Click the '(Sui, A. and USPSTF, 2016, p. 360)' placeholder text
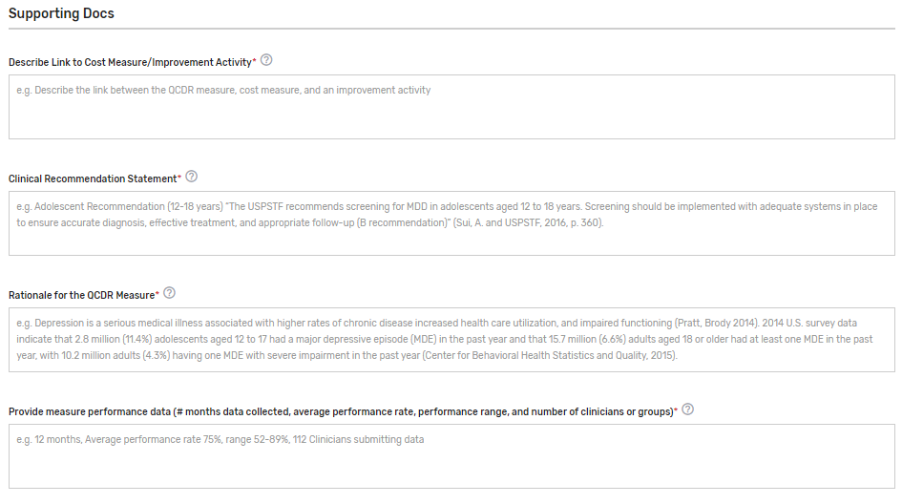The width and height of the screenshot is (923, 504). (x=528, y=222)
